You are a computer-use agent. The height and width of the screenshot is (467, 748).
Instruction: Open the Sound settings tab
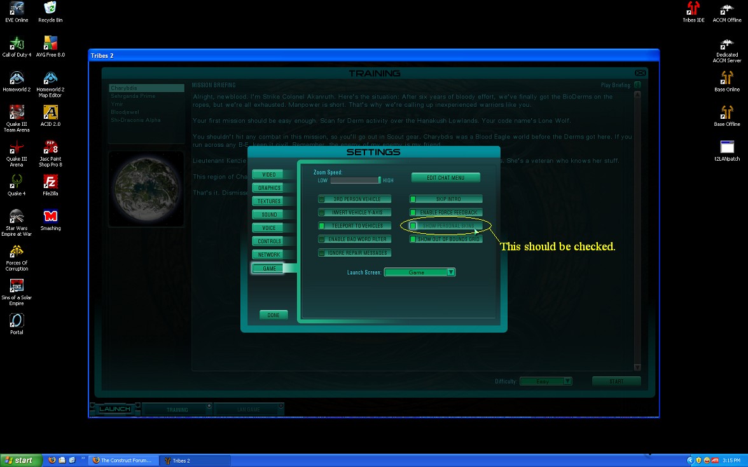268,215
